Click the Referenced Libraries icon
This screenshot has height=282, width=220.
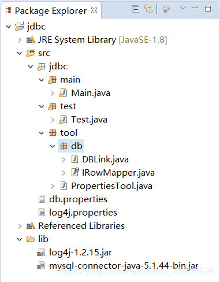[x=31, y=226]
